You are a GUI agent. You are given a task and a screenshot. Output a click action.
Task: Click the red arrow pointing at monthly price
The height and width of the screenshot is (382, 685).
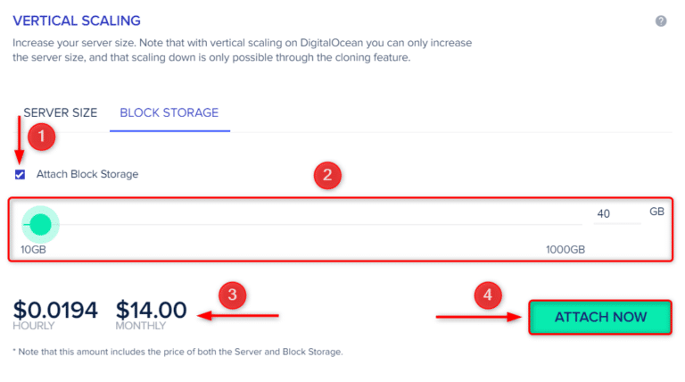(238, 314)
